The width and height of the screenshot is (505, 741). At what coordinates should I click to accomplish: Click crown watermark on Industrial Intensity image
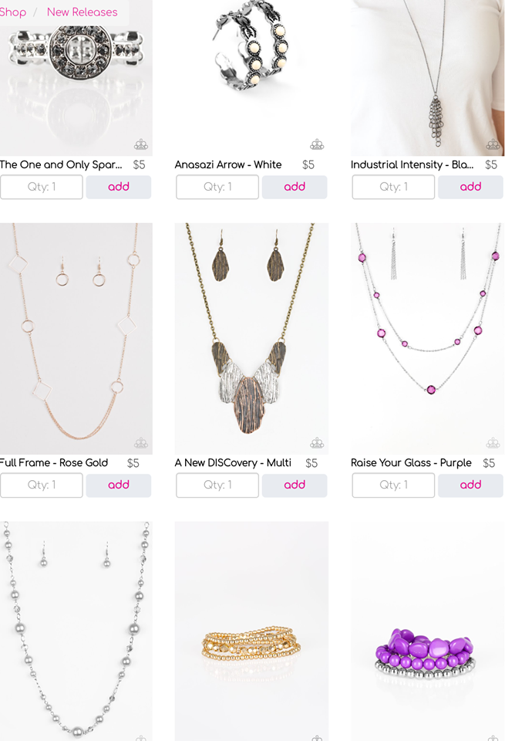tap(493, 144)
